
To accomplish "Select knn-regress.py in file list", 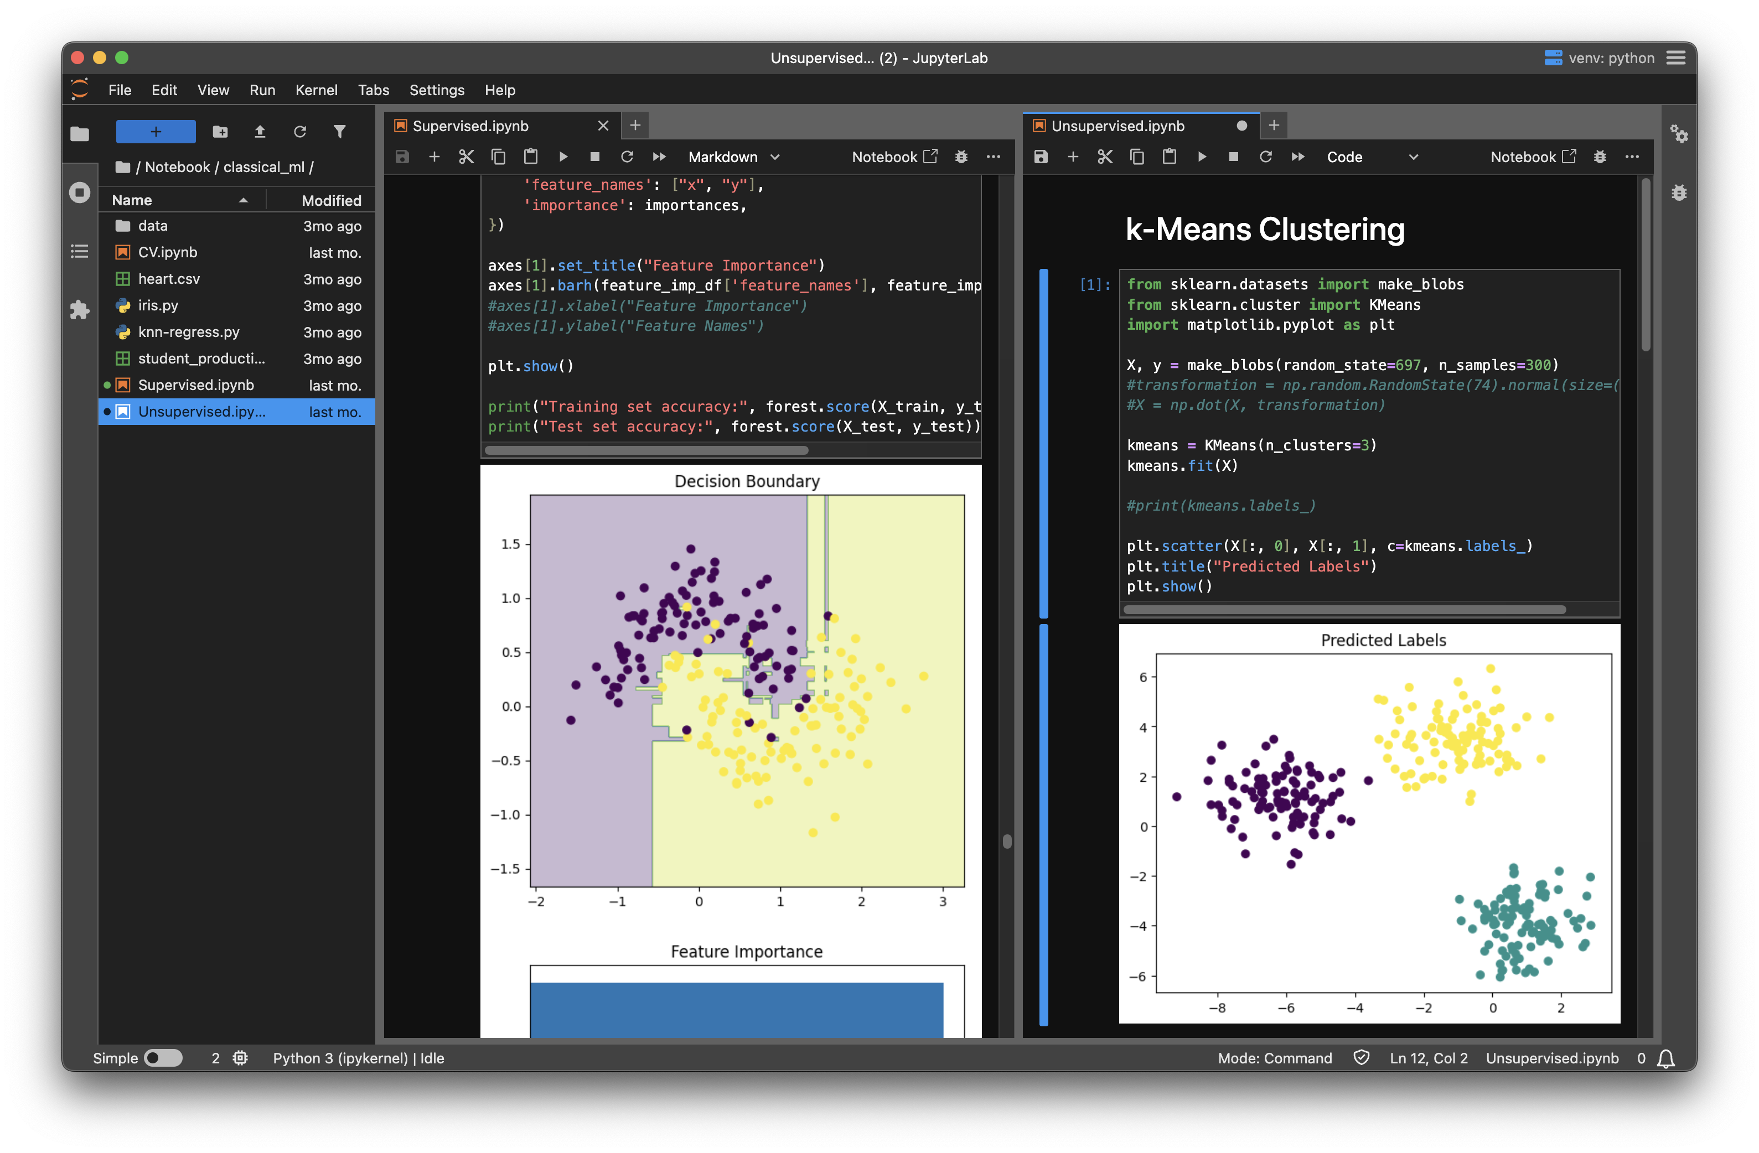I will click(236, 333).
